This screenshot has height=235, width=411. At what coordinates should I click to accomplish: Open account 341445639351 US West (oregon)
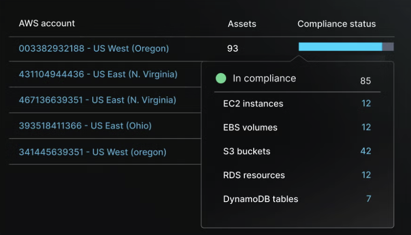point(93,152)
